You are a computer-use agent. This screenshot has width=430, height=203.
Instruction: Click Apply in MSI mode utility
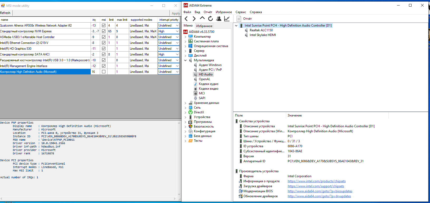pos(176,13)
